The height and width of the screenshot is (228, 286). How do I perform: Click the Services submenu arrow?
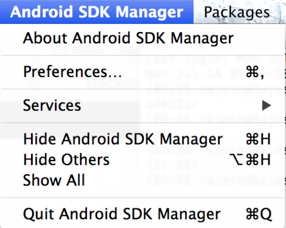pos(267,106)
